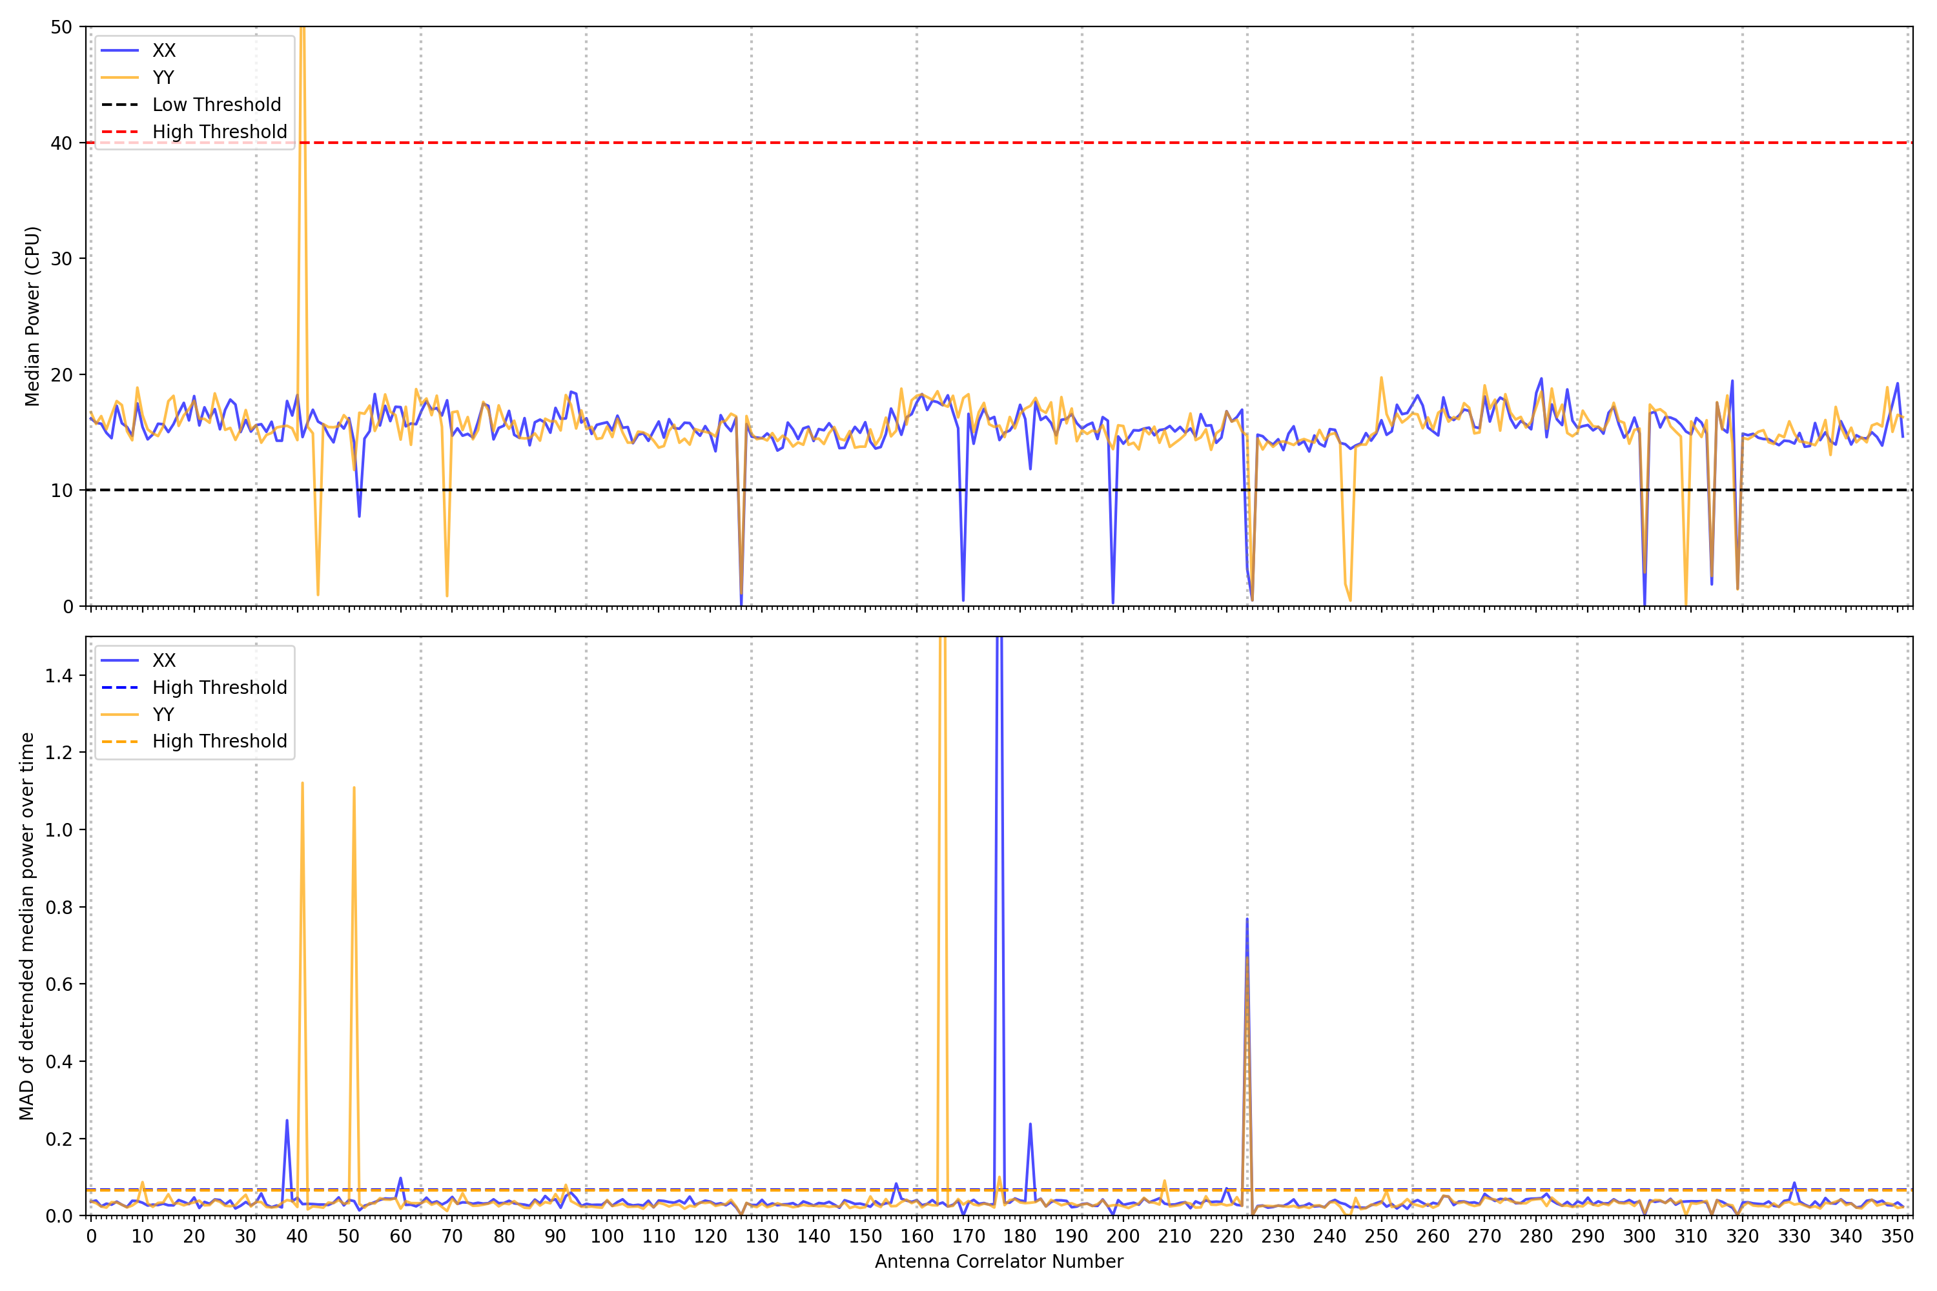The height and width of the screenshot is (1291, 1937).
Task: Click y-axis tick label 1.4 in bottom plot
Action: click(59, 676)
